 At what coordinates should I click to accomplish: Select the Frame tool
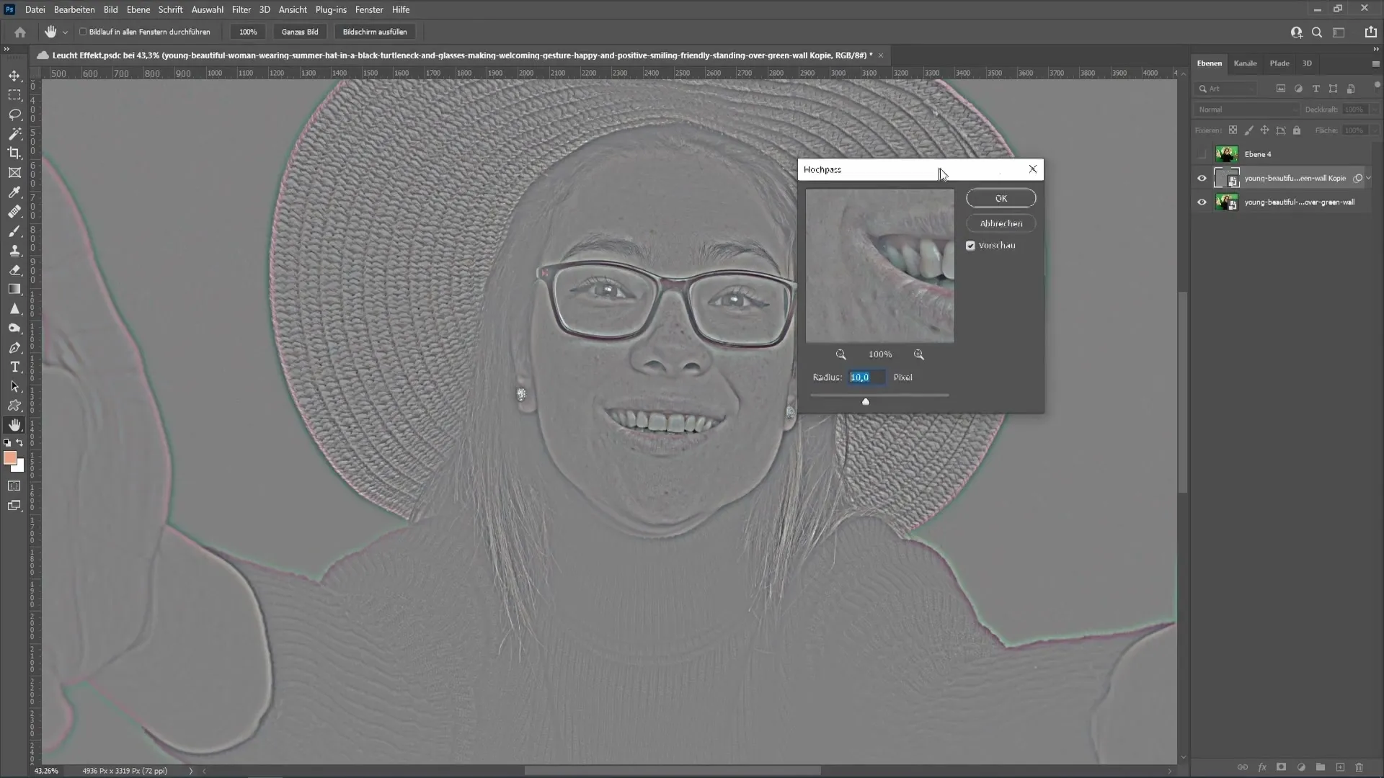click(14, 173)
